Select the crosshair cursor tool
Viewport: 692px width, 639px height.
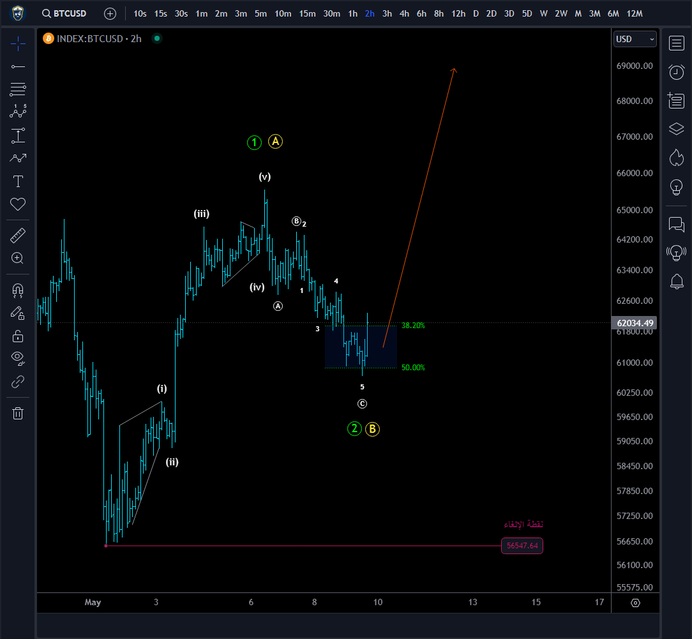(18, 43)
